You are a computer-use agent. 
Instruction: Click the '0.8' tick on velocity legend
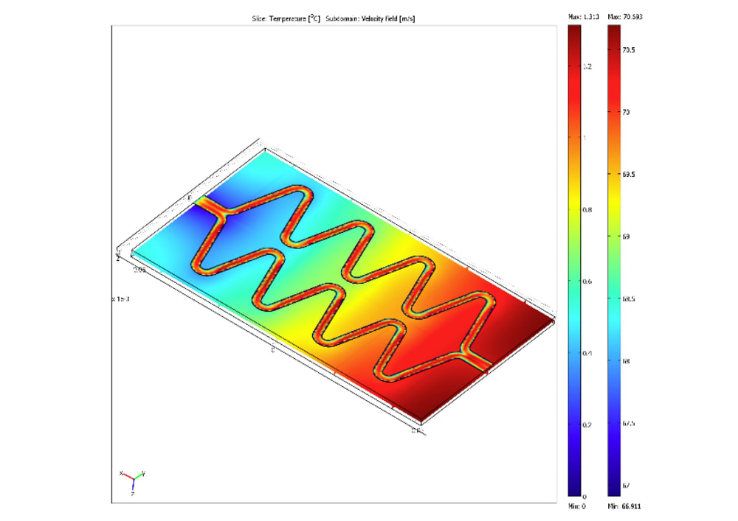click(x=587, y=210)
